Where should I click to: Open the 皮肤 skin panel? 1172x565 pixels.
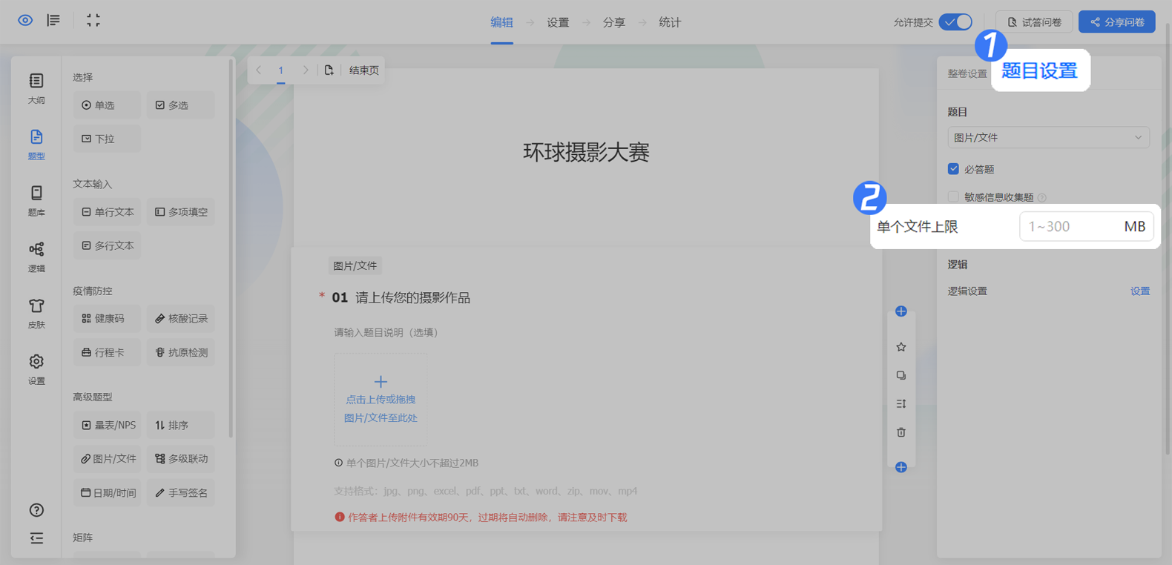pos(36,313)
